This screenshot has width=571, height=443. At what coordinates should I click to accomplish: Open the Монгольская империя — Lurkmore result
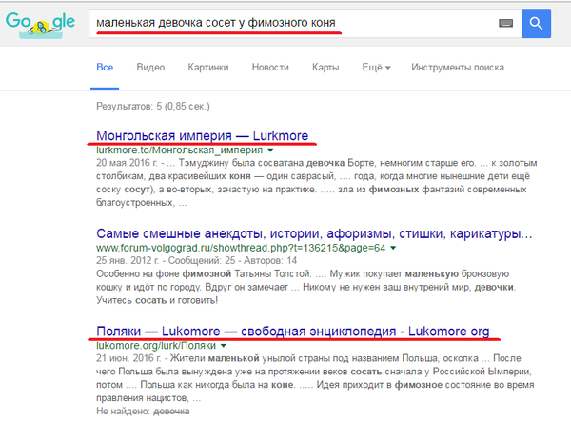click(x=202, y=135)
